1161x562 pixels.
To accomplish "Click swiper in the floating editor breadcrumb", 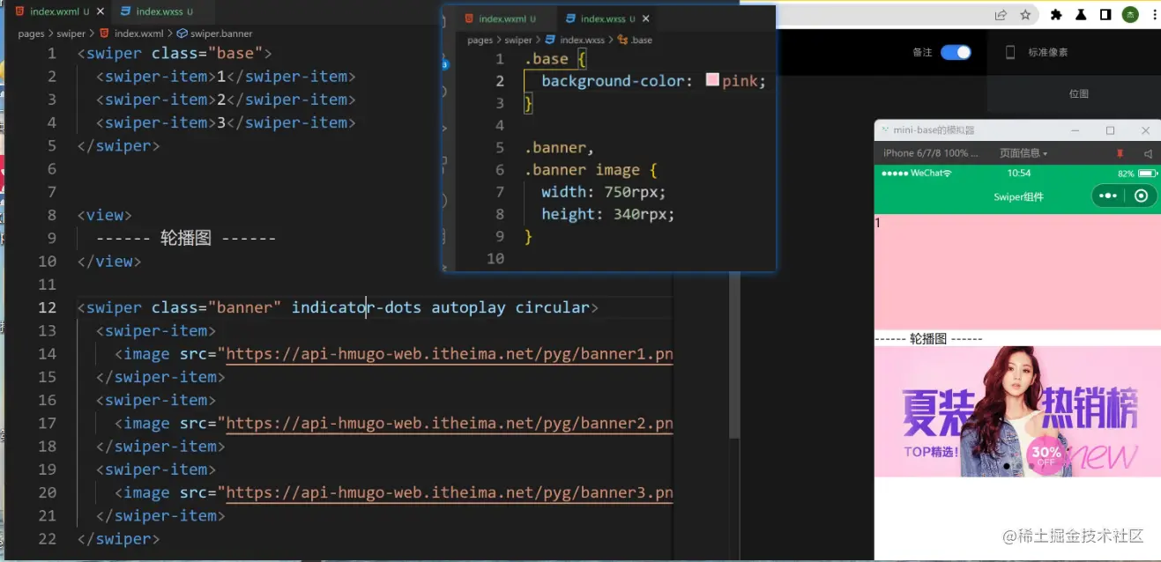I will [518, 40].
